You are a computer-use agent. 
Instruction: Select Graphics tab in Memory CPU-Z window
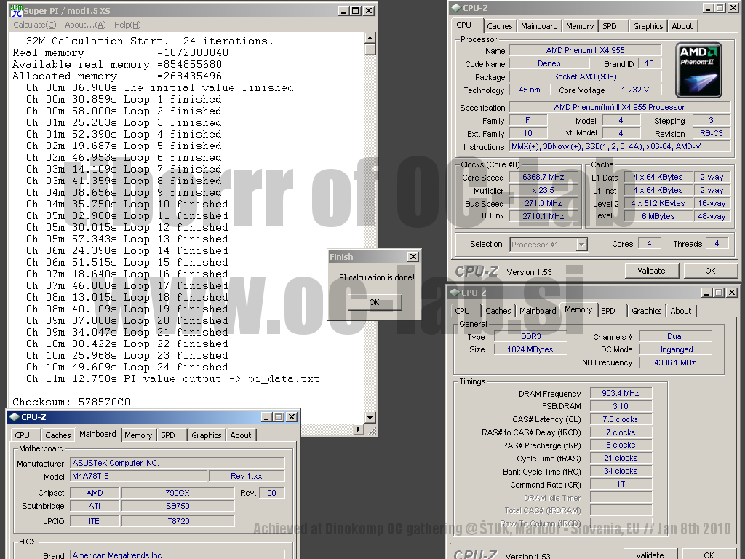(x=646, y=311)
